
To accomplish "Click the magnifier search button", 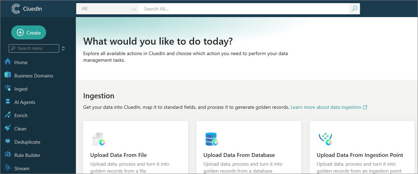I will [x=354, y=9].
